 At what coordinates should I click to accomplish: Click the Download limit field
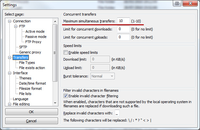[x=100, y=59]
